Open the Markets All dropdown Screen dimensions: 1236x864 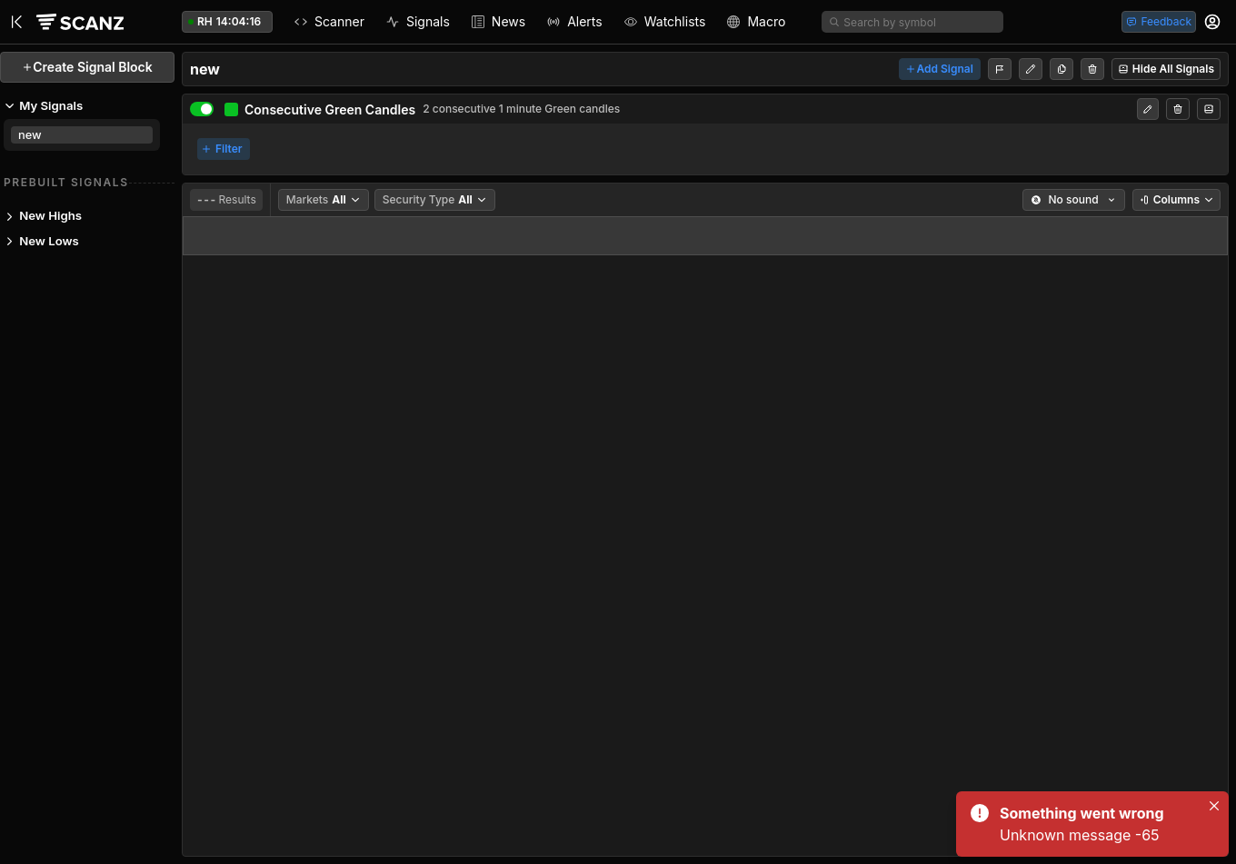(323, 200)
